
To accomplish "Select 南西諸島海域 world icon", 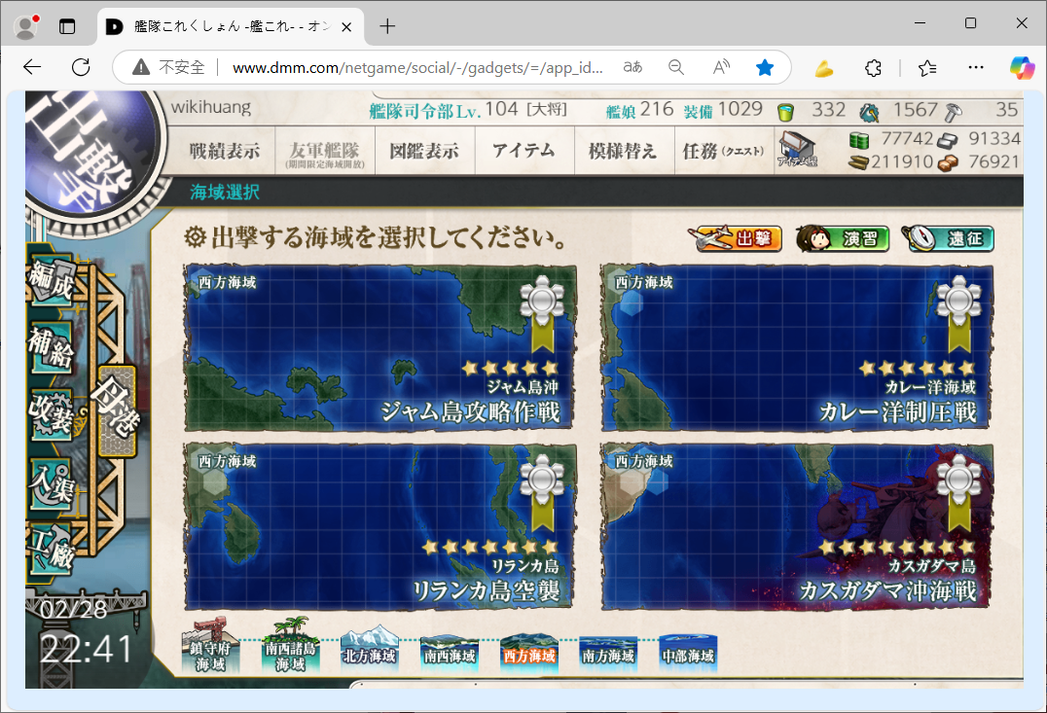I will (x=291, y=646).
